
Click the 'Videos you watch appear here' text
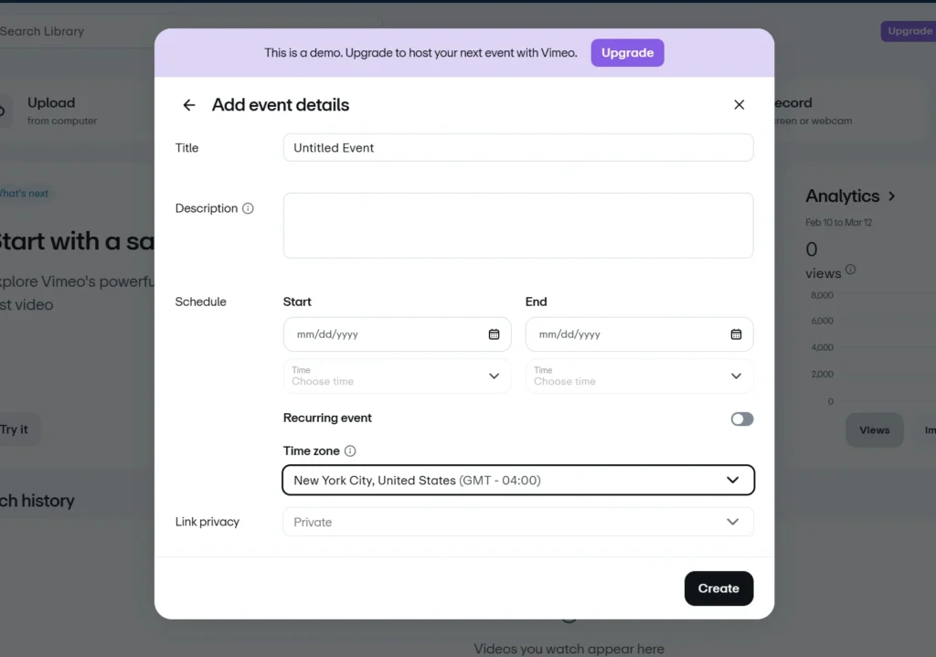pos(569,649)
